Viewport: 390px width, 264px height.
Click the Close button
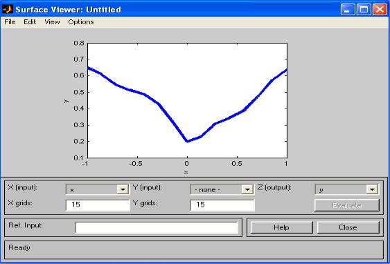(x=348, y=227)
